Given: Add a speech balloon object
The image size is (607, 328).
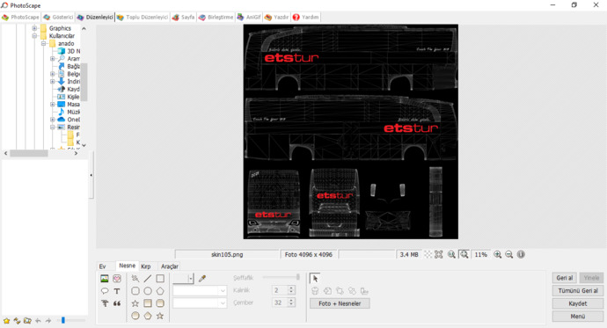Looking at the screenshot, I should (x=105, y=291).
